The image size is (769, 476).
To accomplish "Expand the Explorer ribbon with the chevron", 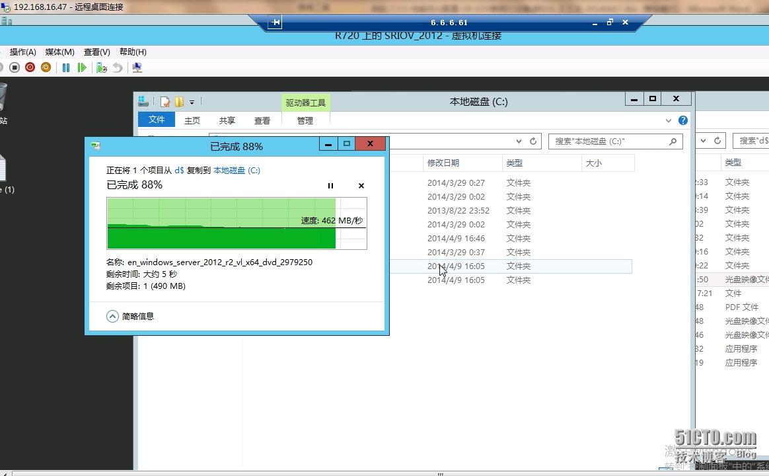I will click(x=668, y=120).
